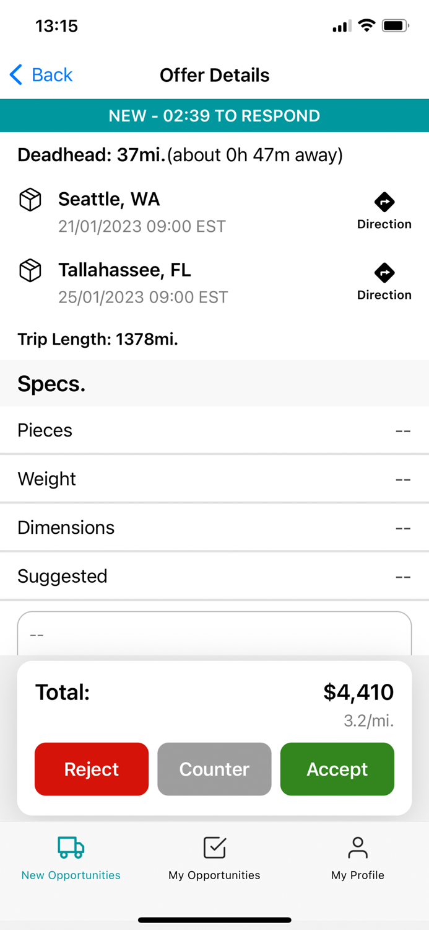Open the My Opportunities checklist icon
The image size is (429, 930).
click(214, 847)
